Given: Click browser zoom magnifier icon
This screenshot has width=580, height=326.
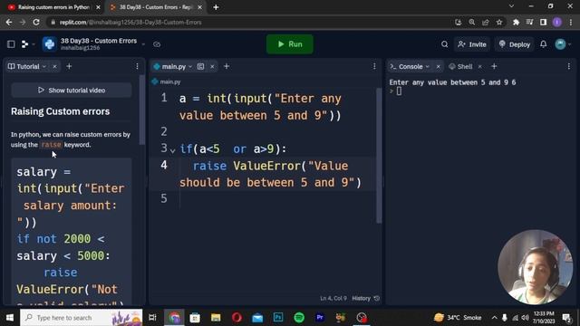Looking at the screenshot, I should [472, 22].
